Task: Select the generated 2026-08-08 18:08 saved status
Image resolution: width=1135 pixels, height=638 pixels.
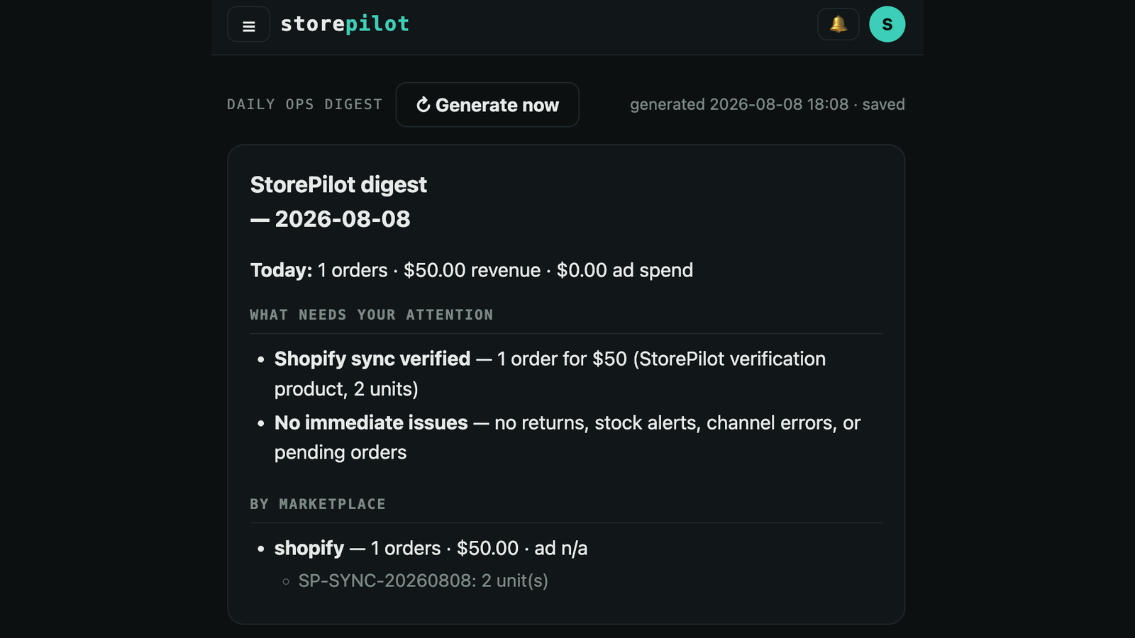Action: click(x=767, y=104)
